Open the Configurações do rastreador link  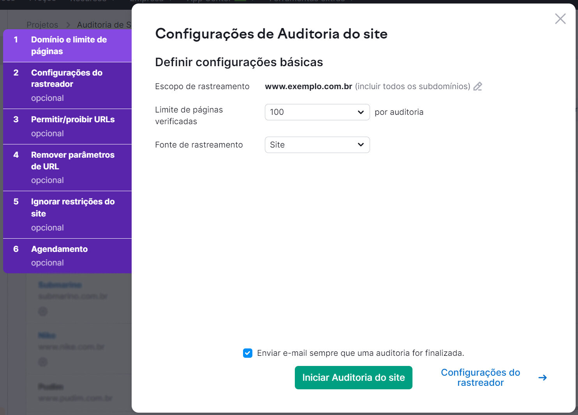click(x=480, y=377)
